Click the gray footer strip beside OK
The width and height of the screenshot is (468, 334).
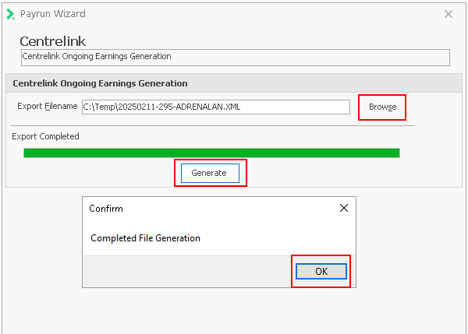click(187, 272)
